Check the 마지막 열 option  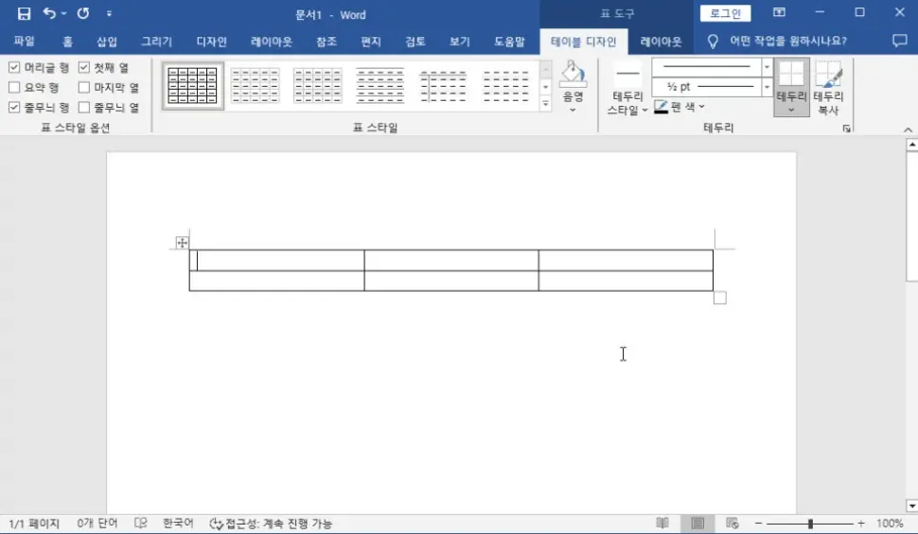(84, 88)
